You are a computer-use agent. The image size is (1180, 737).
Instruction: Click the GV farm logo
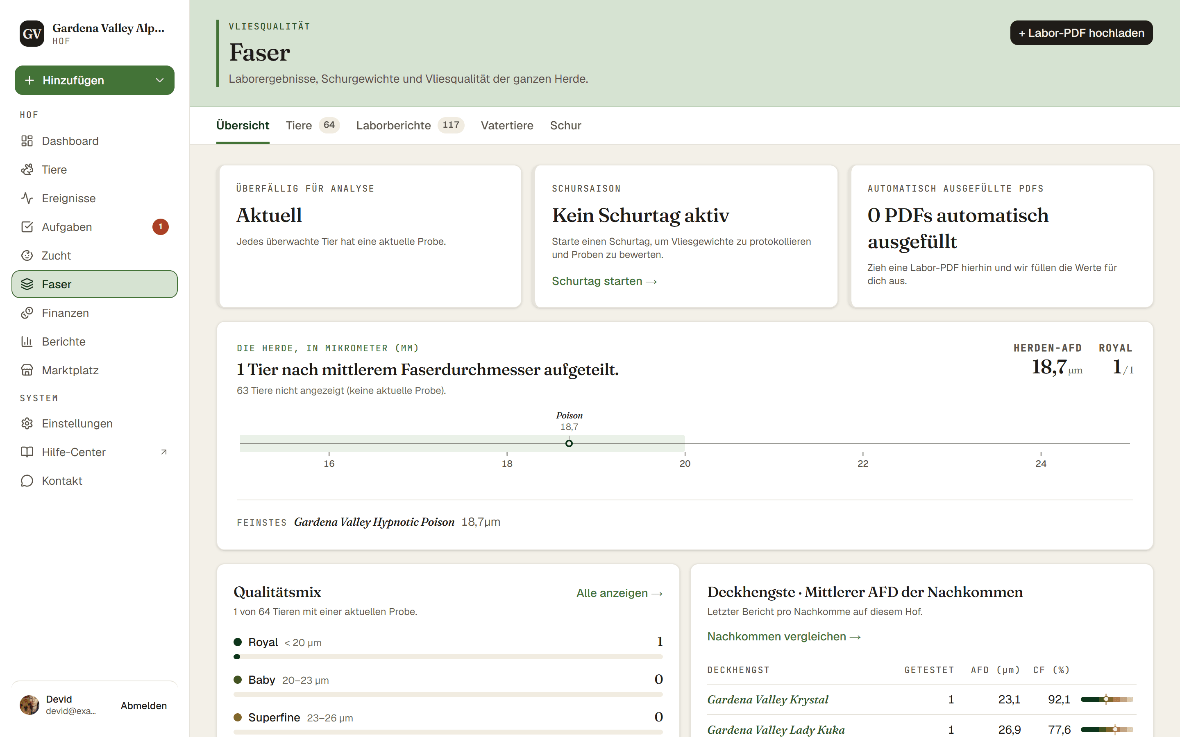tap(32, 34)
